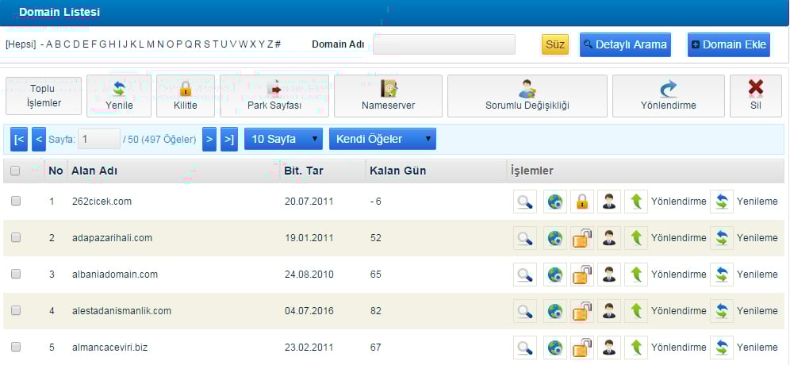Open the 10 Sayfa dropdown
Screen dimensions: 790x365
(284, 139)
